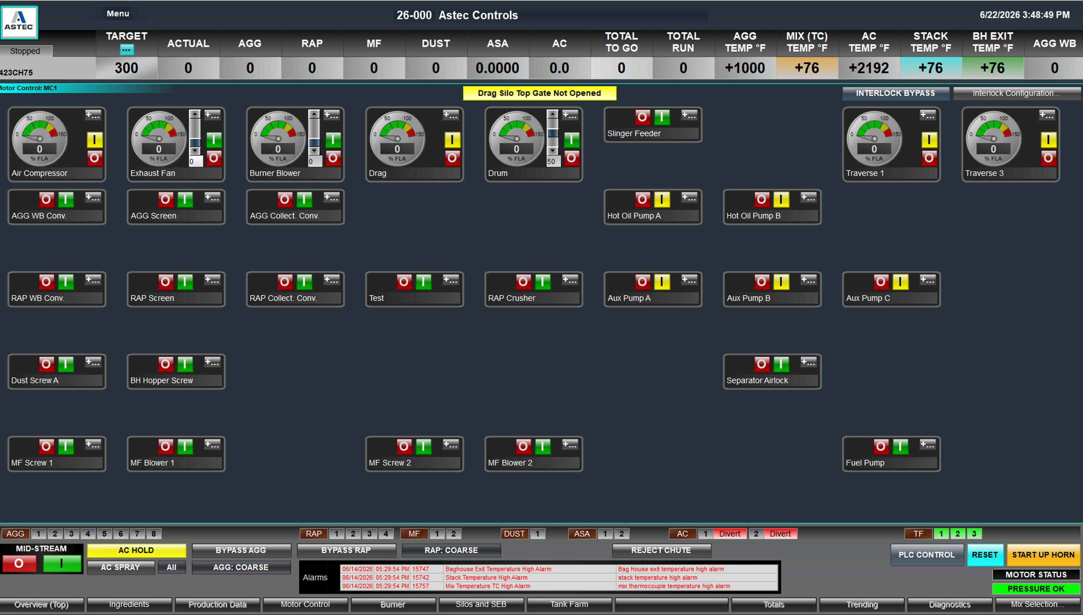This screenshot has height=615, width=1083.
Task: Click the Astec logo icon
Action: coord(19,22)
